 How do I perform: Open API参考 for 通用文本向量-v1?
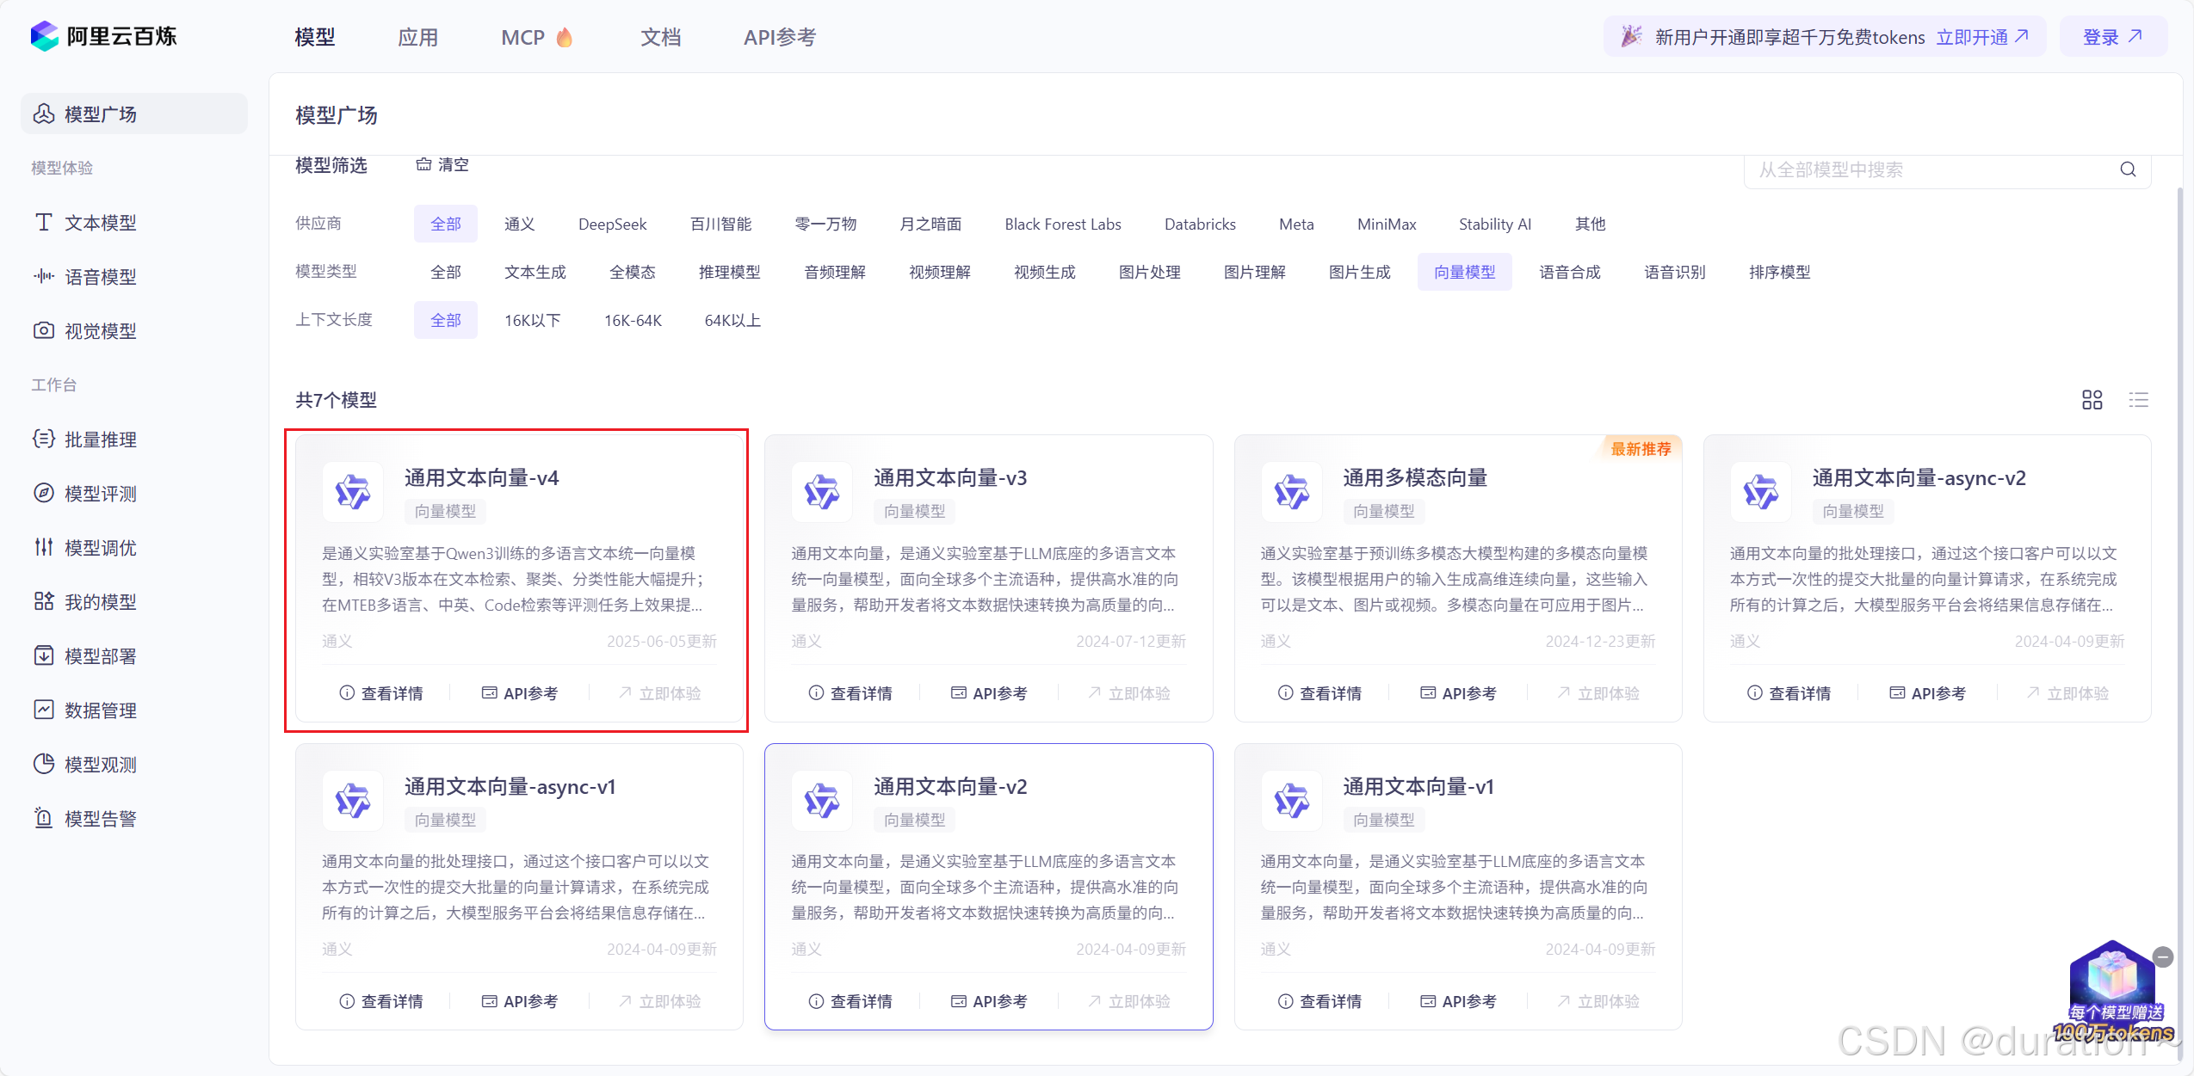click(x=1458, y=1001)
